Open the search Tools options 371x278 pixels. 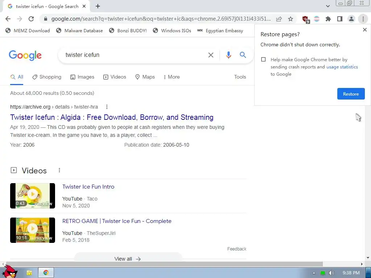240,77
